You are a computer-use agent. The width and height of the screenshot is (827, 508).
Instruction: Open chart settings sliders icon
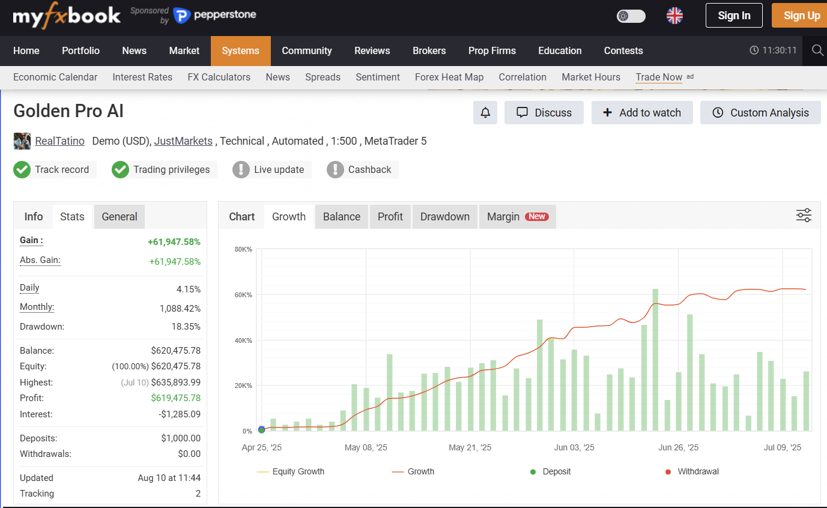click(804, 216)
